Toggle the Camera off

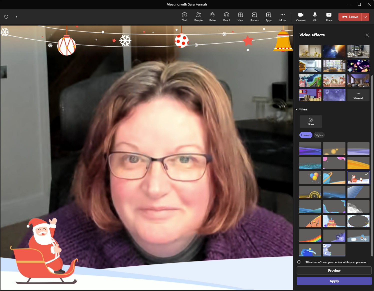pyautogui.click(x=301, y=17)
